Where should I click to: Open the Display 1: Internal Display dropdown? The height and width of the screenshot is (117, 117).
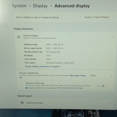pyautogui.click(x=99, y=17)
